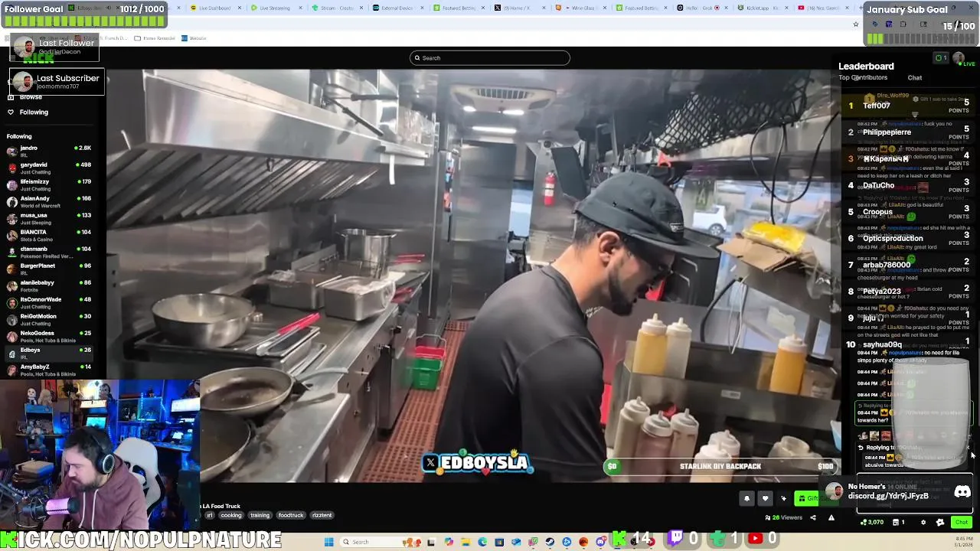The image size is (980, 551).
Task: Select Philippepierre on the leaderboard
Action: coord(910,132)
